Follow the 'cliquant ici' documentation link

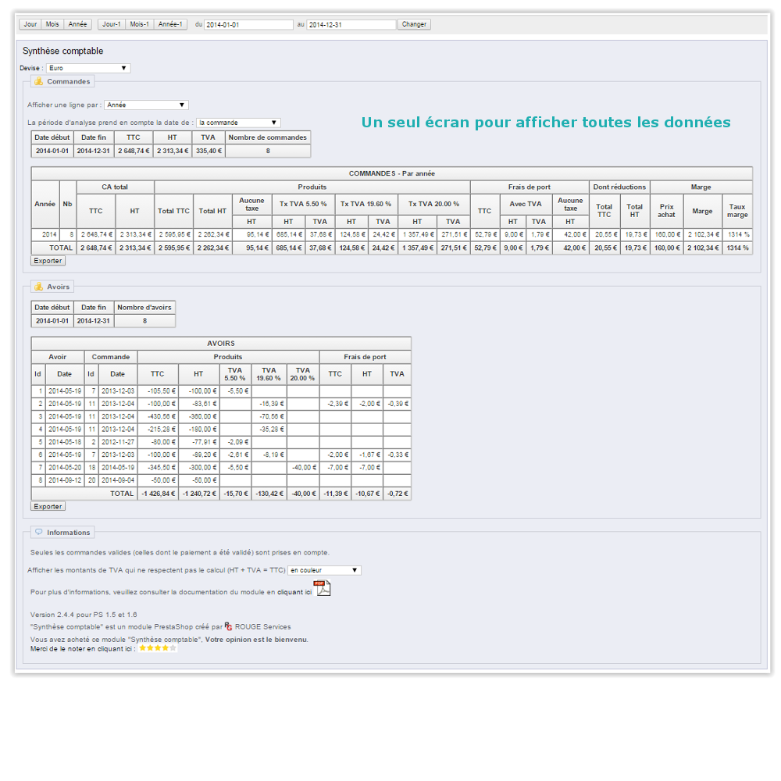click(294, 593)
